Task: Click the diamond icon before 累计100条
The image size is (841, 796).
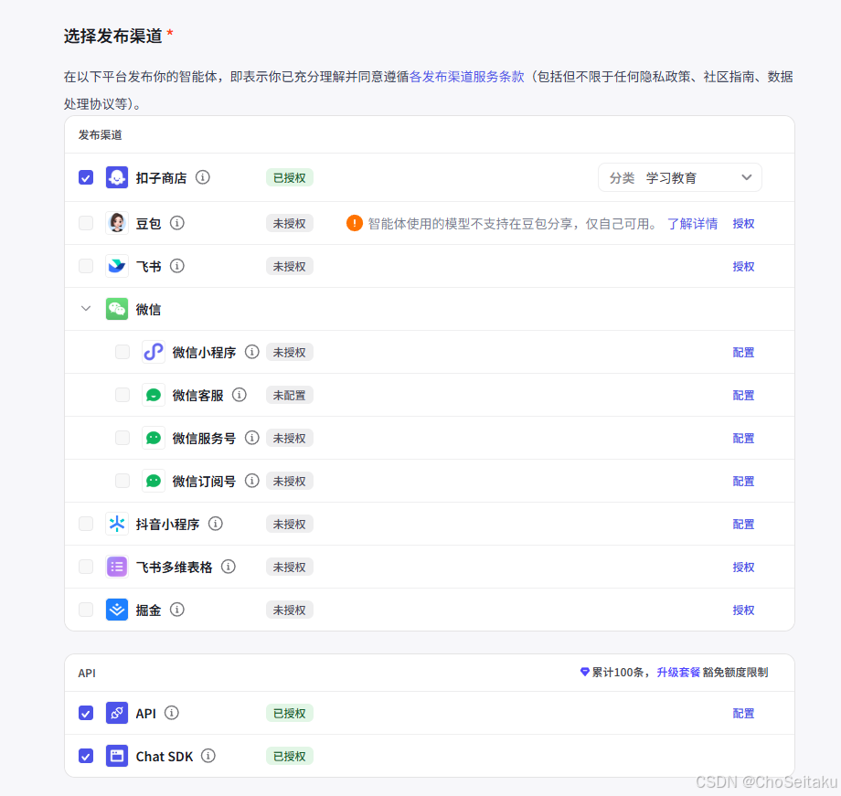Action: pyautogui.click(x=585, y=672)
